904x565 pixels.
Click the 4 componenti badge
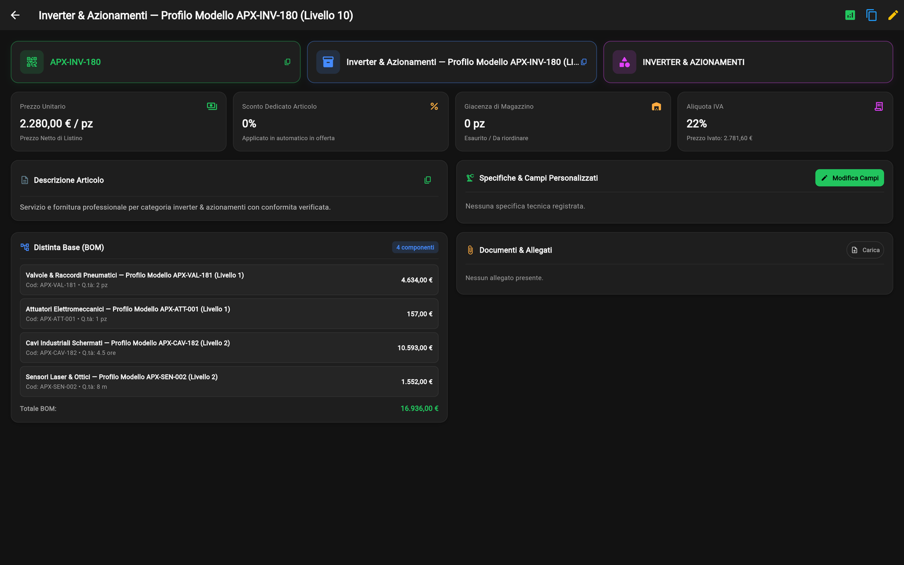(415, 247)
